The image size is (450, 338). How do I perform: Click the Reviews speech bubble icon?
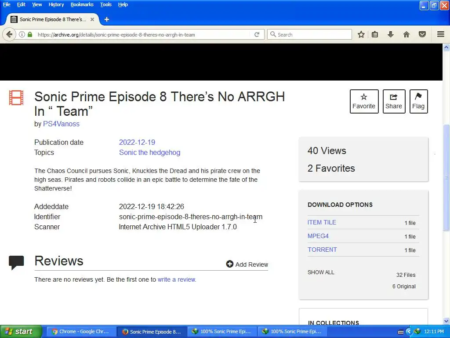point(16,262)
